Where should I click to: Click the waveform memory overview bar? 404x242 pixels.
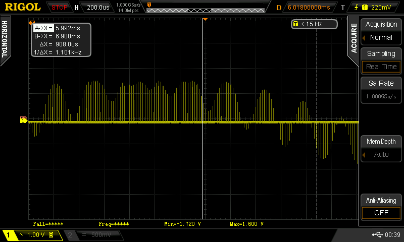pos(206,10)
